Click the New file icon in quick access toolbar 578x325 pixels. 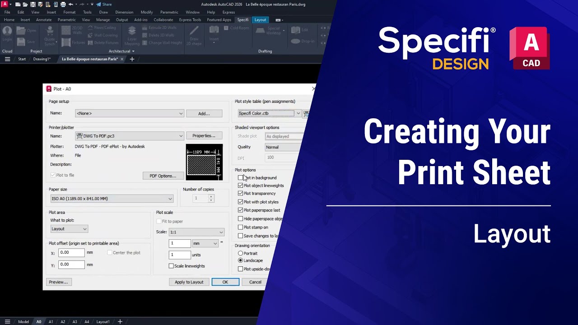[x=18, y=5]
